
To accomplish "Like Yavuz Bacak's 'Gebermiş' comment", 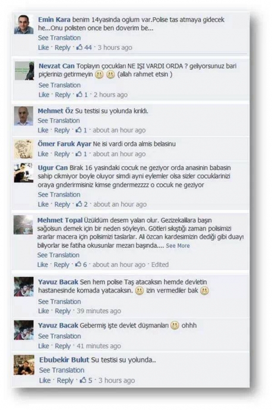I will pyautogui.click(x=43, y=346).
